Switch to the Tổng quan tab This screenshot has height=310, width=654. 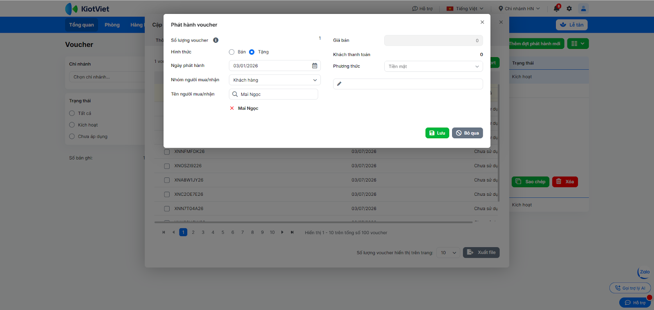coord(81,25)
